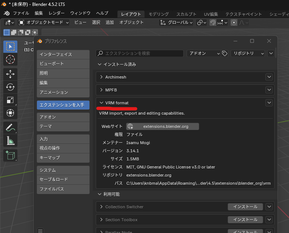The width and height of the screenshot is (289, 233).
Task: Install the Collection Switcher extension
Action: click(245, 207)
